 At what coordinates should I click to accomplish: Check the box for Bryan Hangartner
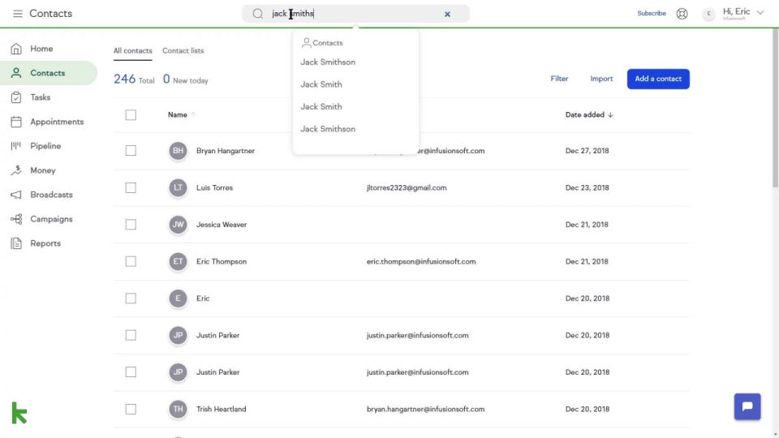point(131,151)
